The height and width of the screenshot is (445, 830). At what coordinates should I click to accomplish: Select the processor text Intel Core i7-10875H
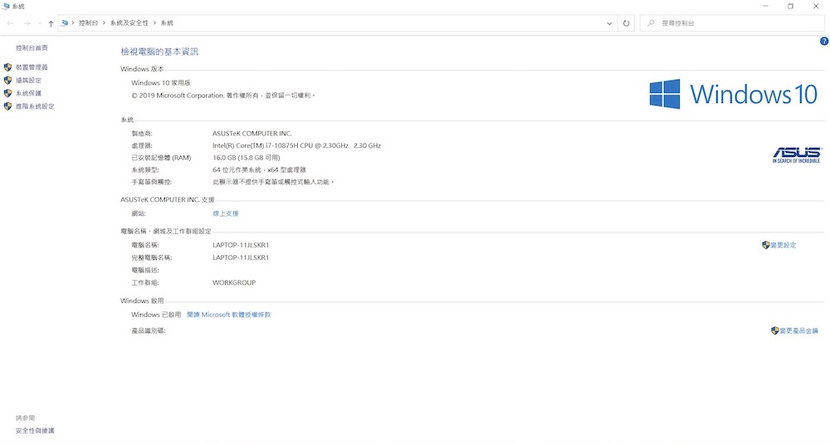296,145
